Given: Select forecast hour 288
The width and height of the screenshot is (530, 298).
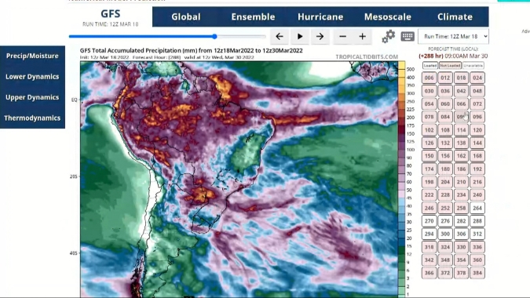Looking at the screenshot, I should [x=477, y=221].
